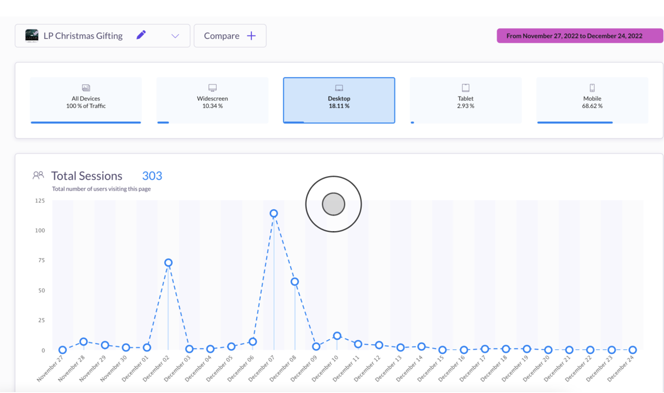The height and width of the screenshot is (393, 664).
Task: Click the Widescreen monitor icon
Action: click(213, 88)
